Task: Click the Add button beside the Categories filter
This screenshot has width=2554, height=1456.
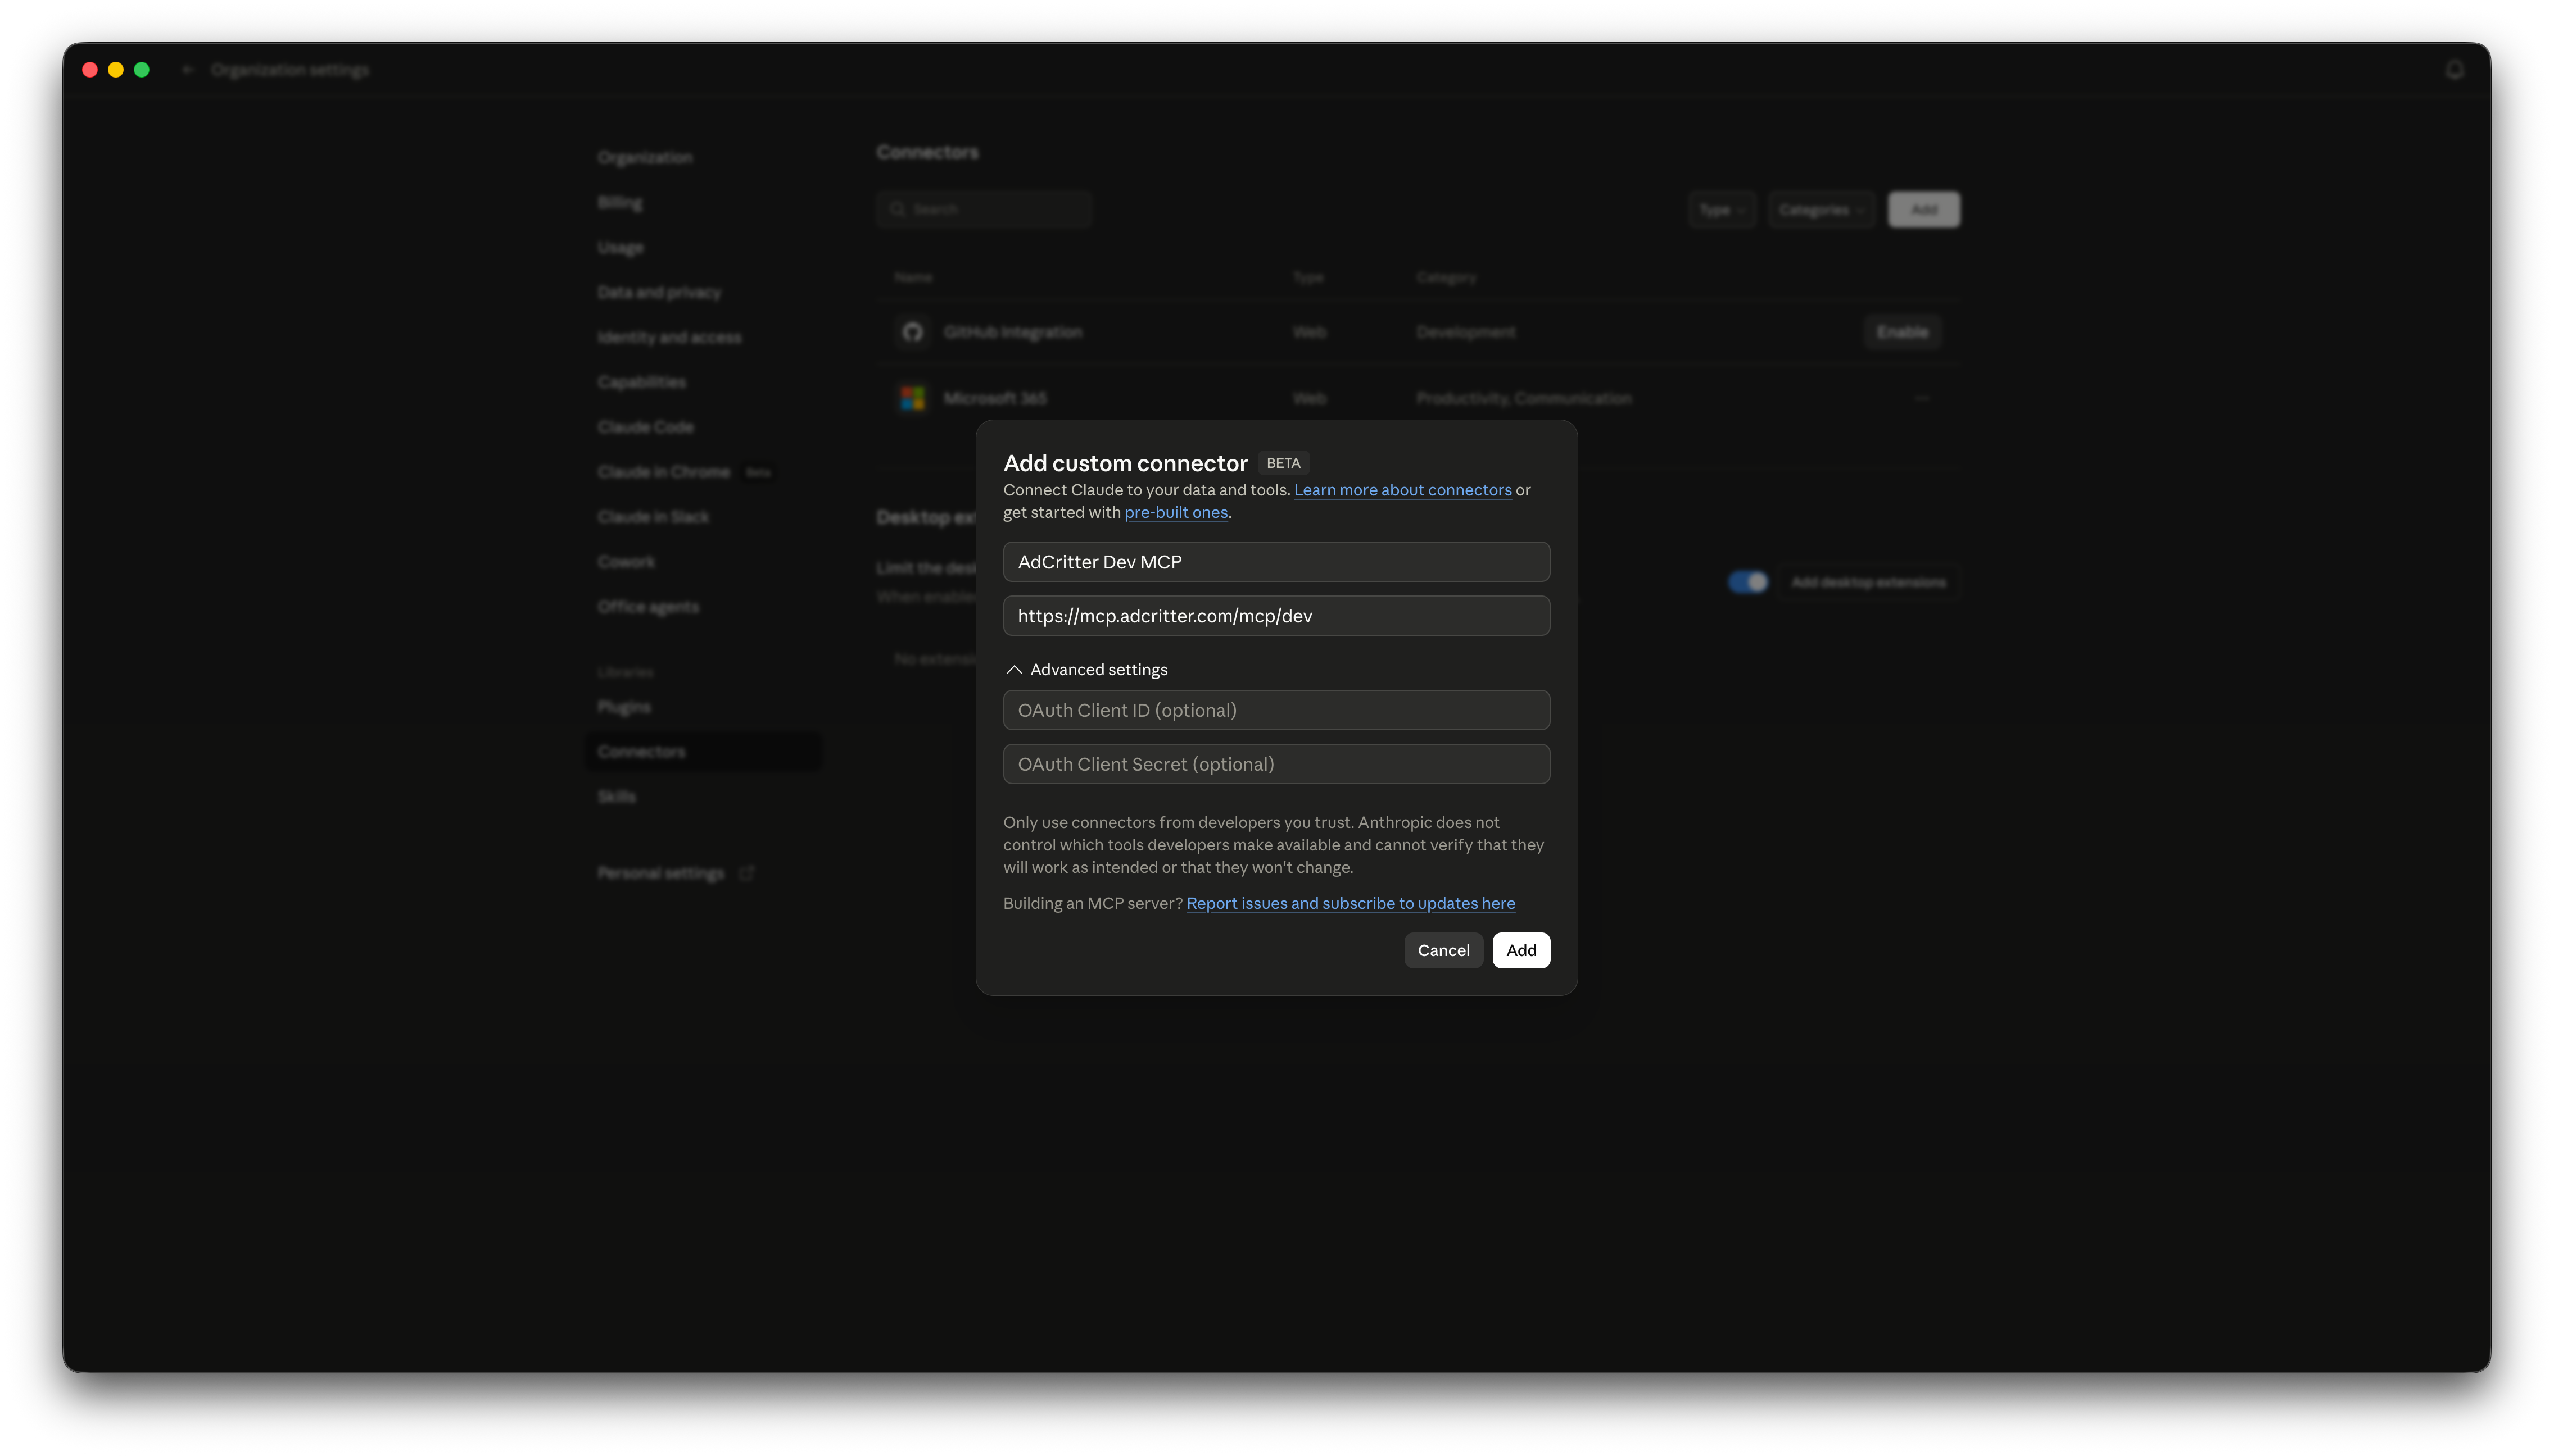Action: 1924,210
